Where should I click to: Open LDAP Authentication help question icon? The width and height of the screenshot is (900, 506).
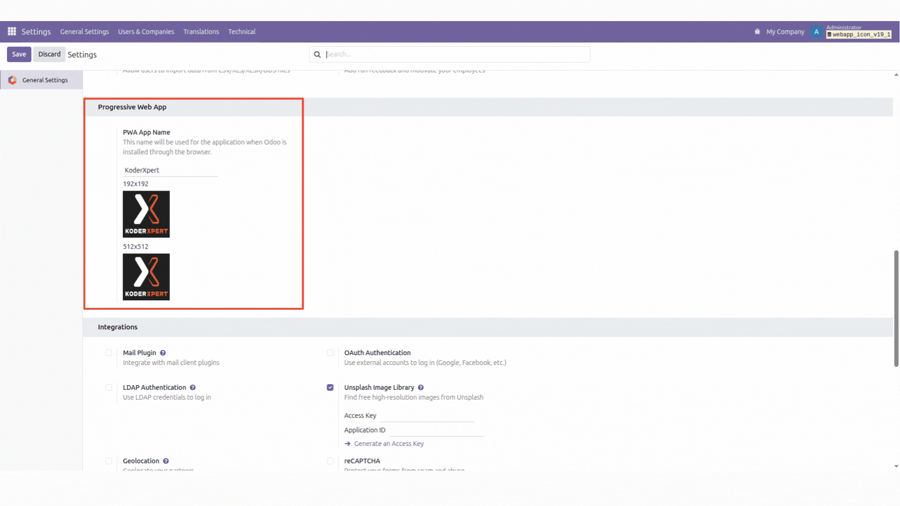[193, 387]
